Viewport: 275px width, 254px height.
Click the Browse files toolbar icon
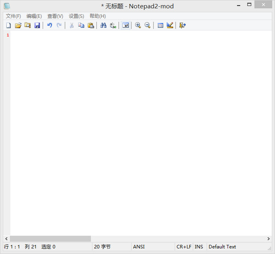[x=27, y=25]
